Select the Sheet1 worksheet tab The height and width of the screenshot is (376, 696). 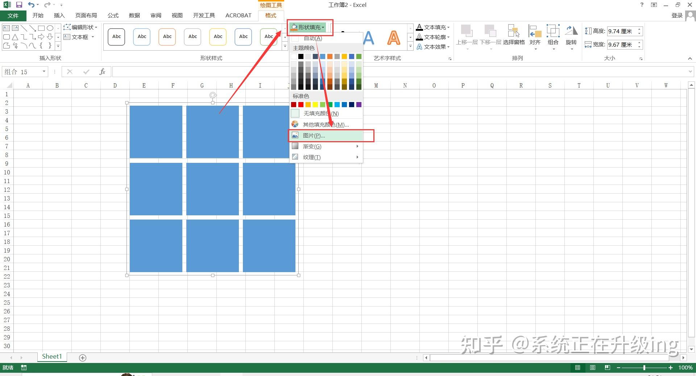click(x=52, y=357)
